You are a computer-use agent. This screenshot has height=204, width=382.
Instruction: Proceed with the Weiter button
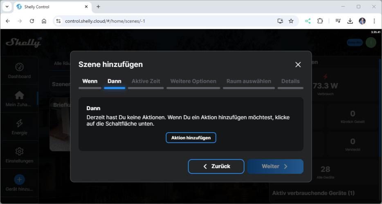pos(275,166)
